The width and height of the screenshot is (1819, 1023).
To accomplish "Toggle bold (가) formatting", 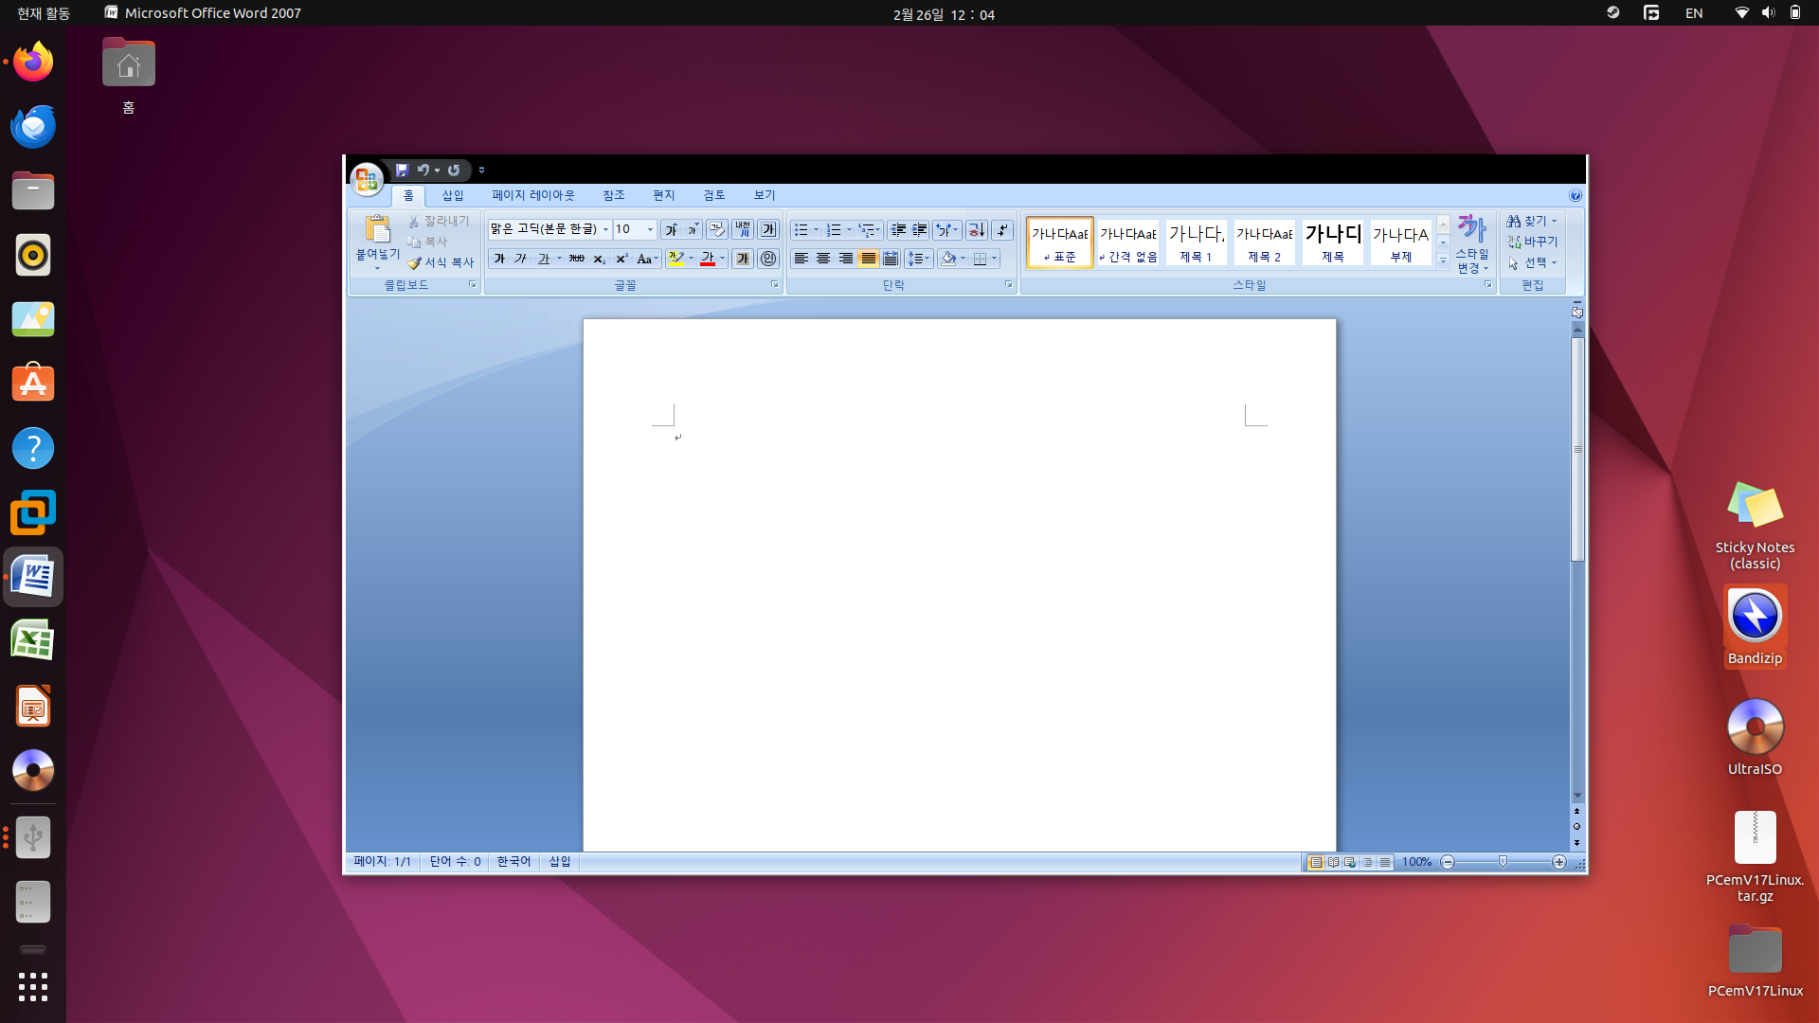I will [499, 259].
